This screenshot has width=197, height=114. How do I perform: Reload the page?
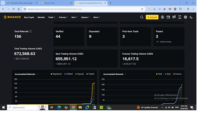click(13, 9)
